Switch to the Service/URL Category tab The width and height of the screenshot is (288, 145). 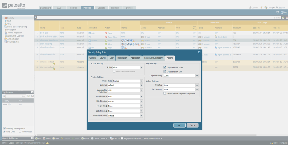pos(153,58)
